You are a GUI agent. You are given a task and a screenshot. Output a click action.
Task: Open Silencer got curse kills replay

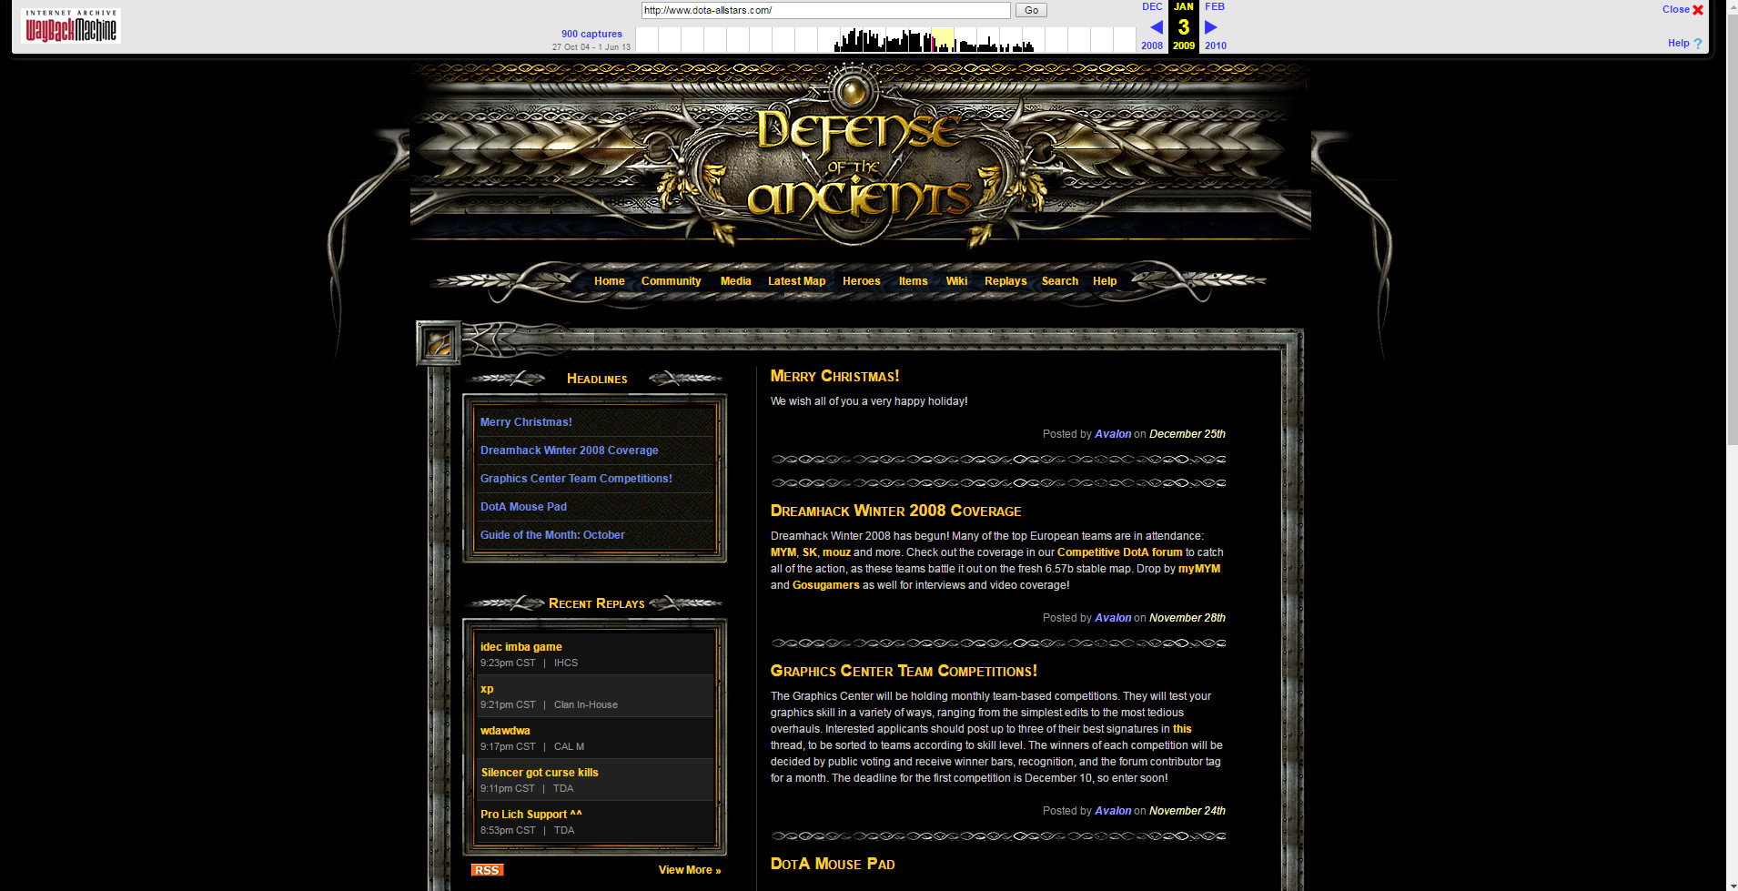click(540, 773)
